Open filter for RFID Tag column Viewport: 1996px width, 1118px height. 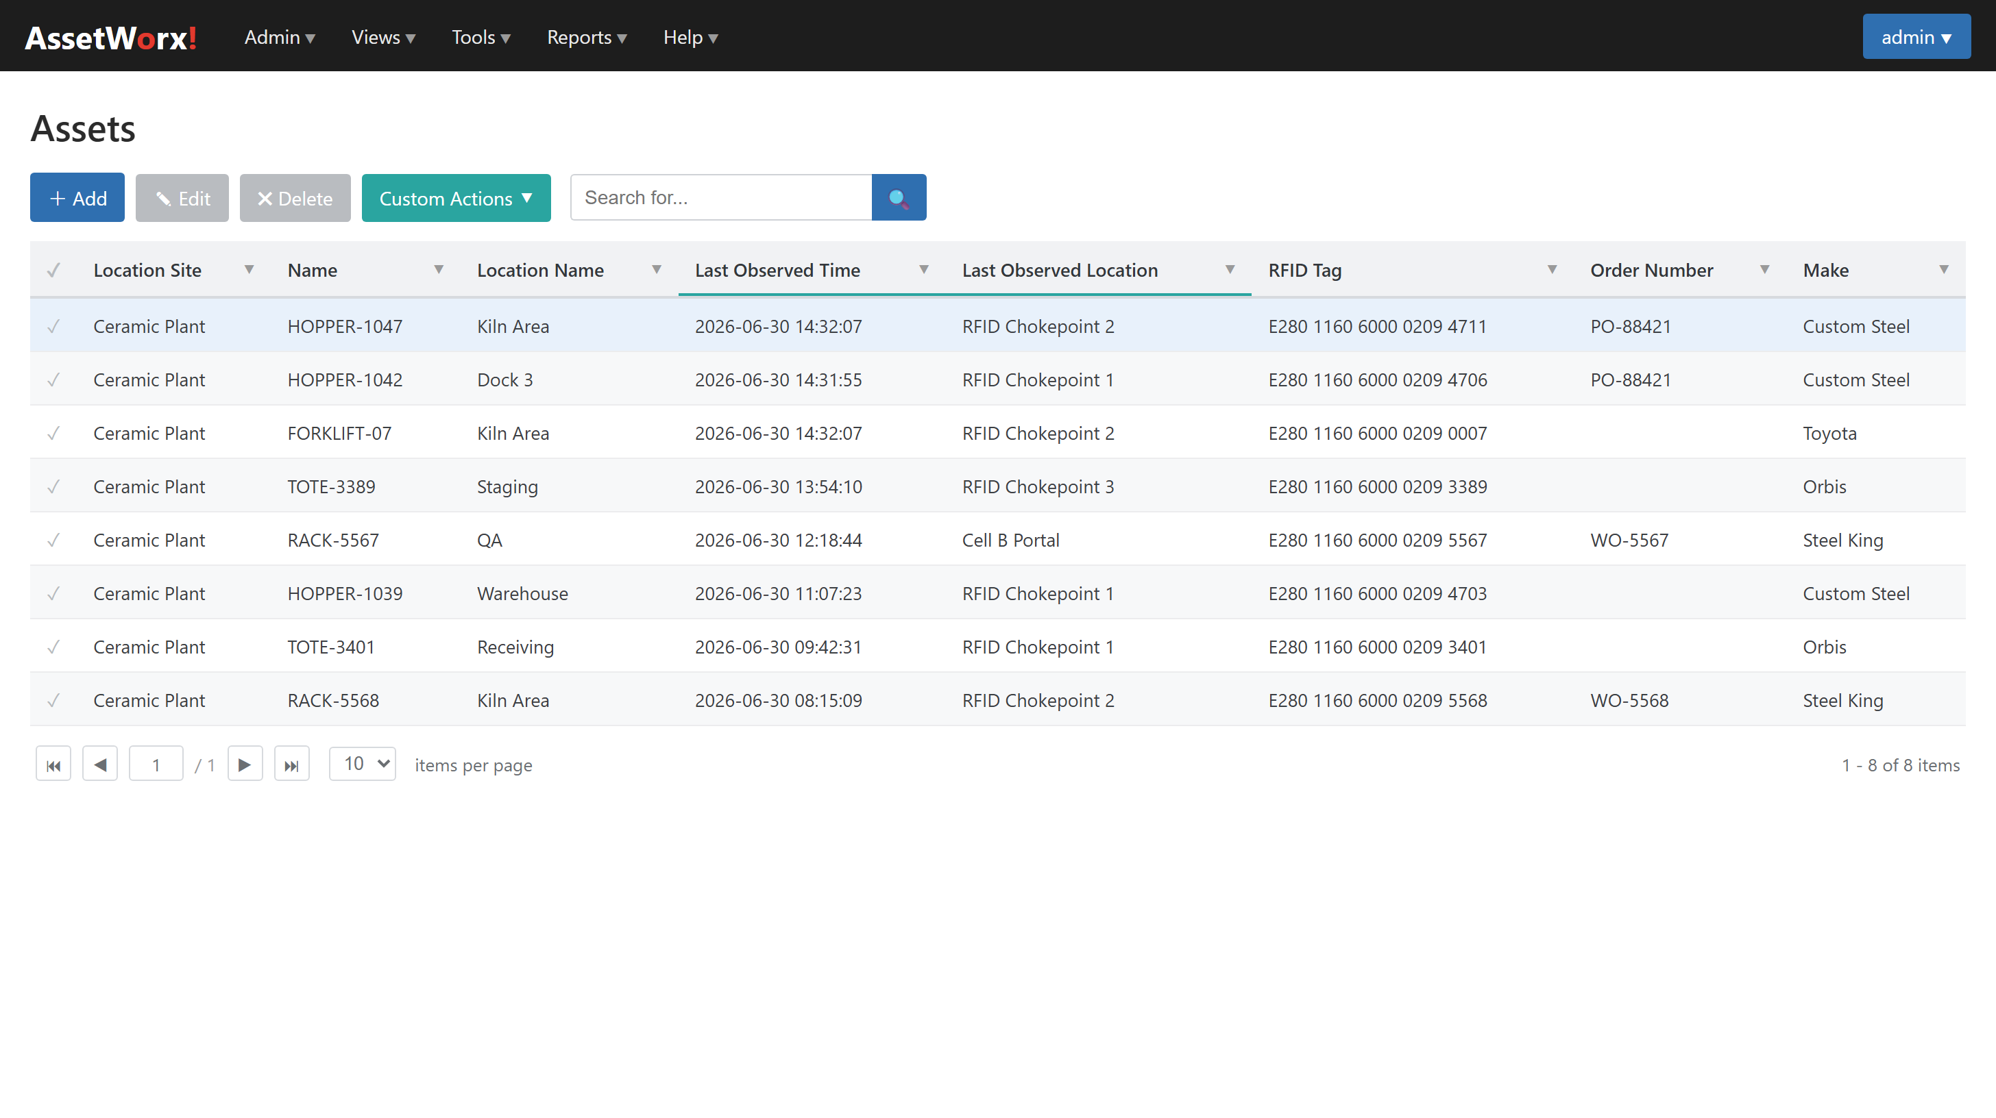click(x=1552, y=269)
